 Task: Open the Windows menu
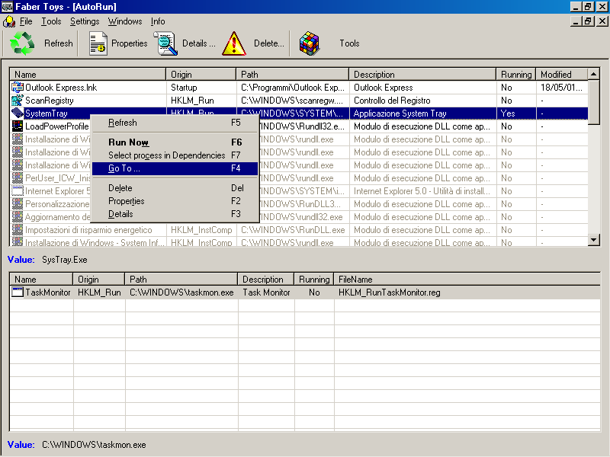pos(125,21)
